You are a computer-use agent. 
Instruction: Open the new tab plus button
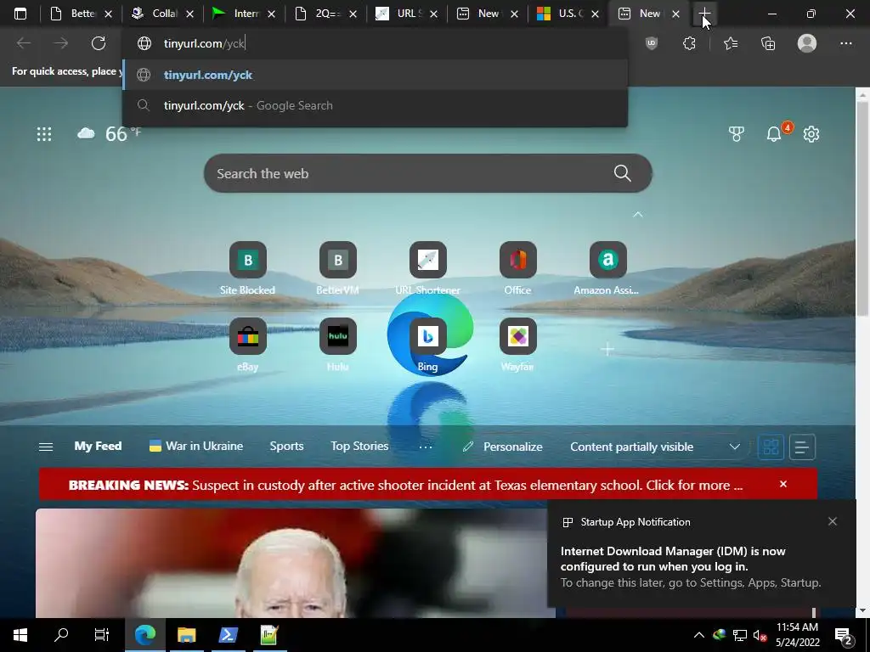pos(704,14)
